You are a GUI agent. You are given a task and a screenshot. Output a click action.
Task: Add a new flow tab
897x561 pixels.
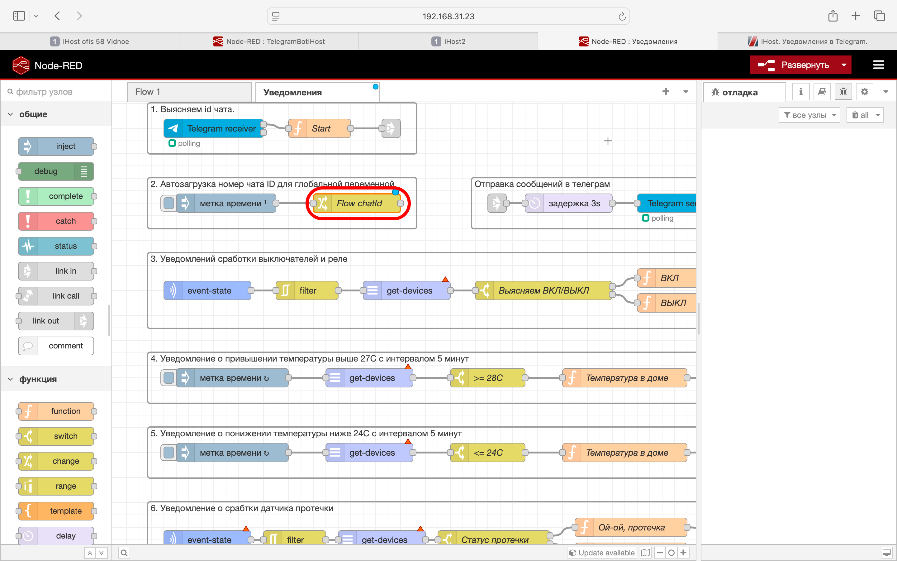[666, 92]
